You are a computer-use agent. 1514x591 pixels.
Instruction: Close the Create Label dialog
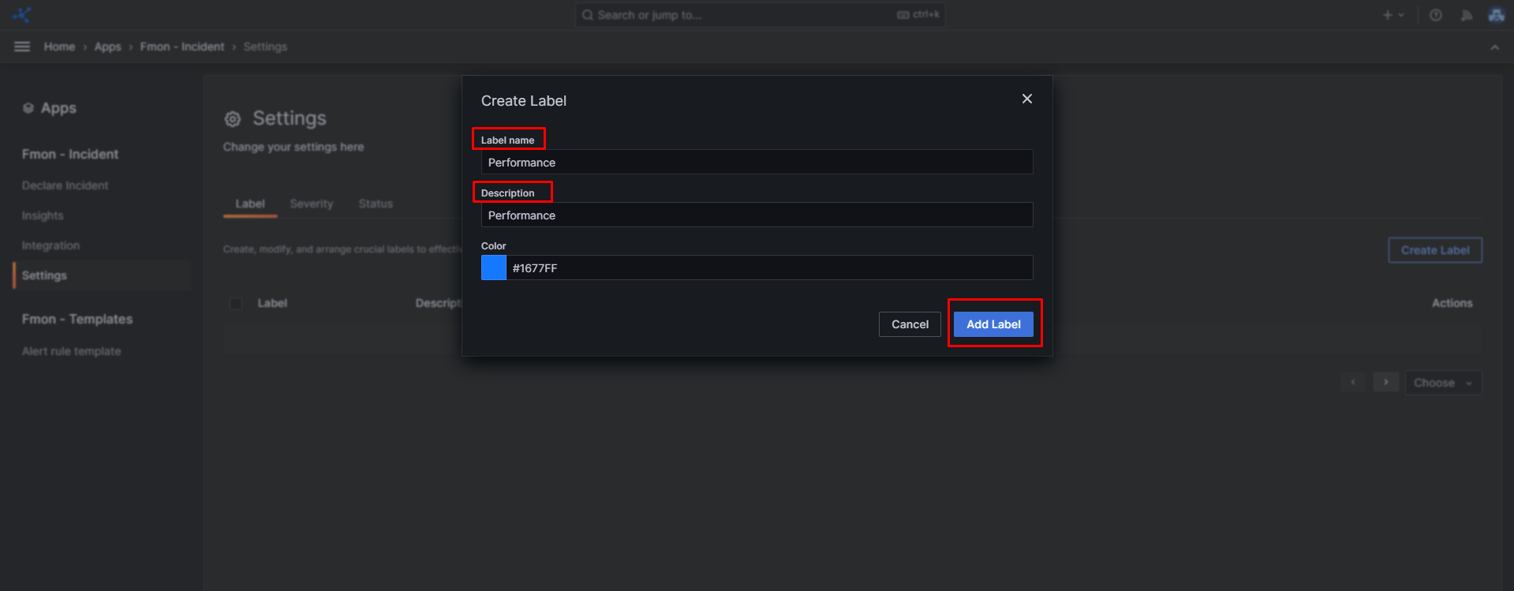tap(1026, 99)
